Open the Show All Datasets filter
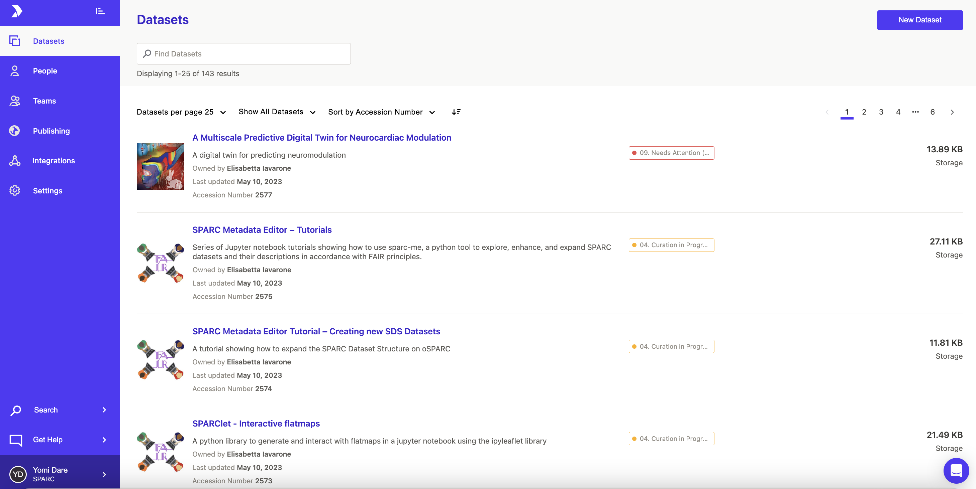Viewport: 976px width, 489px height. 277,112
